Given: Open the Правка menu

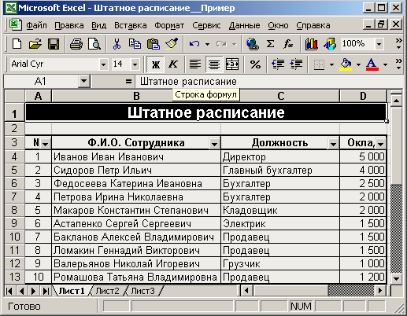Looking at the screenshot, I should tap(69, 25).
